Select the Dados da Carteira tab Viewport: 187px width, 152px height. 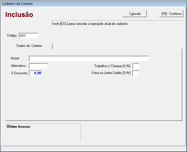(29, 46)
